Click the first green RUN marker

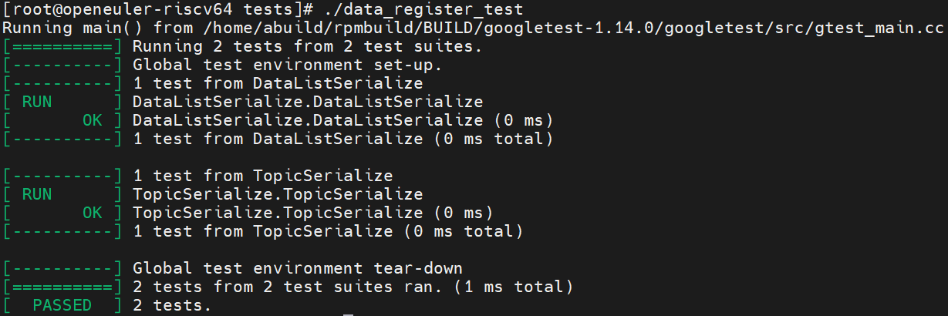[x=37, y=102]
